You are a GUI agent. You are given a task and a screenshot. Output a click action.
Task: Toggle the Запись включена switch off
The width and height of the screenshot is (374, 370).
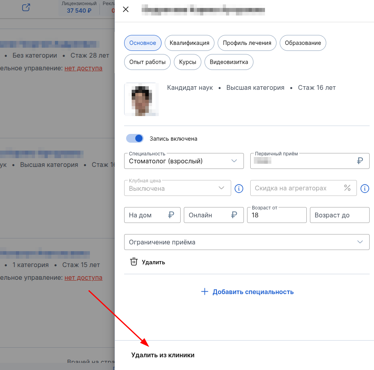[x=134, y=138]
